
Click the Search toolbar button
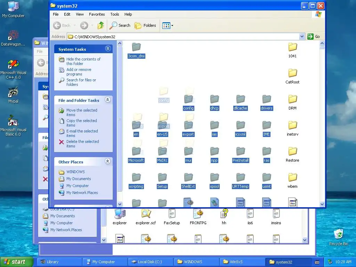click(120, 25)
